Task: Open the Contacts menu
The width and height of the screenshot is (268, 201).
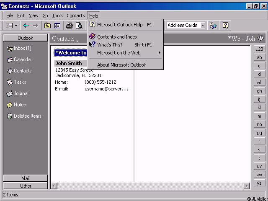Action: [76, 16]
